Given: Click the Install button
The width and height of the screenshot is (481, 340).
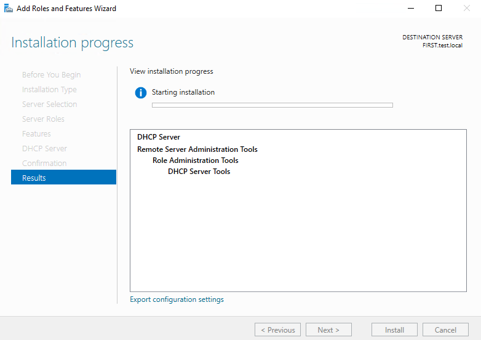Looking at the screenshot, I should [x=394, y=330].
